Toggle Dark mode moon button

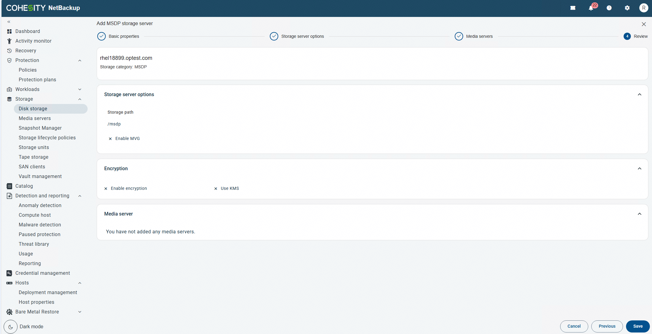pos(11,327)
